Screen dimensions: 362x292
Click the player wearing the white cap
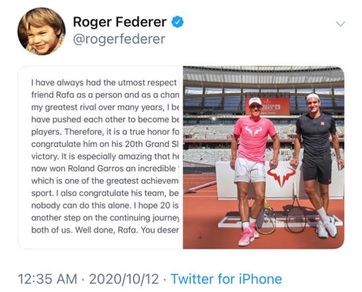(x=253, y=171)
